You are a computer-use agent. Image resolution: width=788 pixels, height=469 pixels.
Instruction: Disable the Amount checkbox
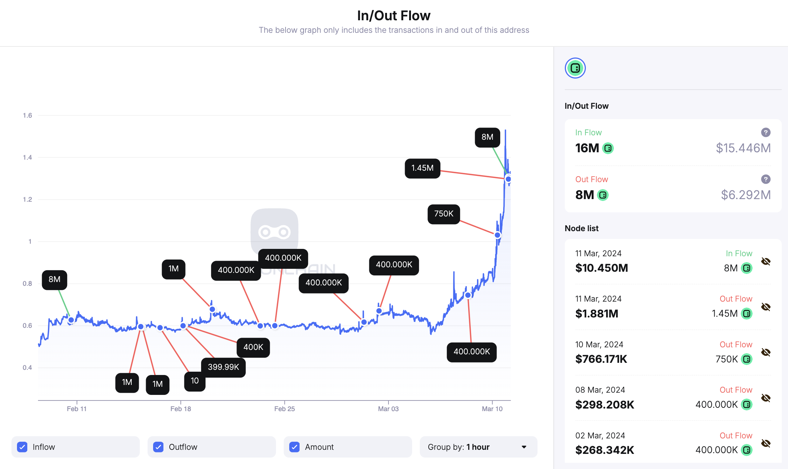(x=295, y=447)
